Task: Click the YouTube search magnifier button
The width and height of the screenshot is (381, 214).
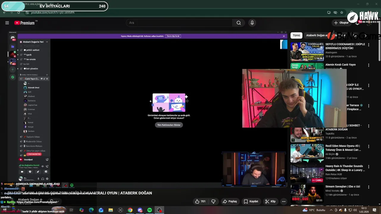Action: tap(239, 23)
